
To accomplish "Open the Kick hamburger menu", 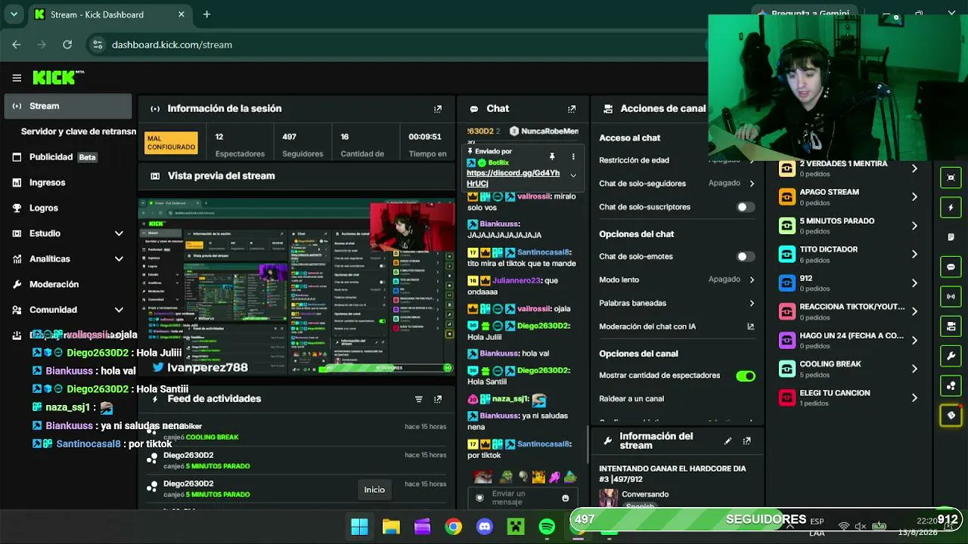I will (x=17, y=78).
